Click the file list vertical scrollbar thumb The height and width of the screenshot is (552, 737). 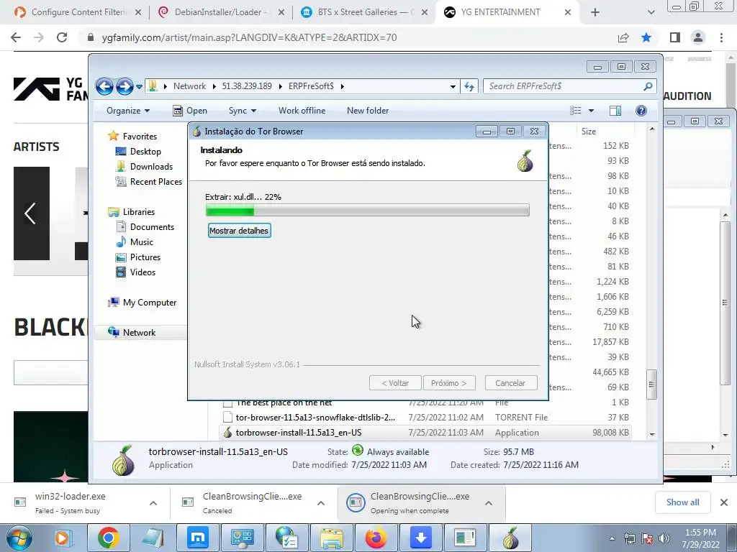(x=651, y=385)
